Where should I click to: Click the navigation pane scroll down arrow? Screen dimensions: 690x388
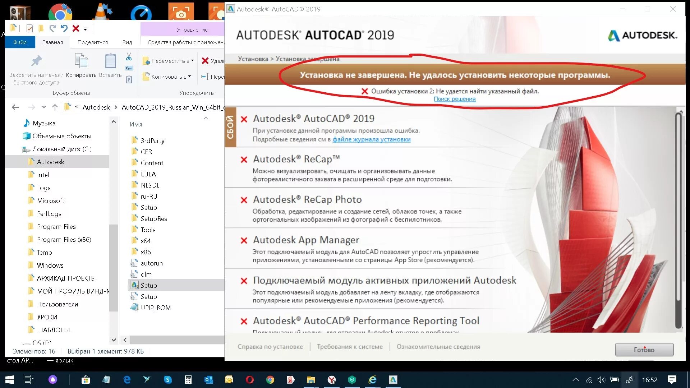(x=114, y=339)
